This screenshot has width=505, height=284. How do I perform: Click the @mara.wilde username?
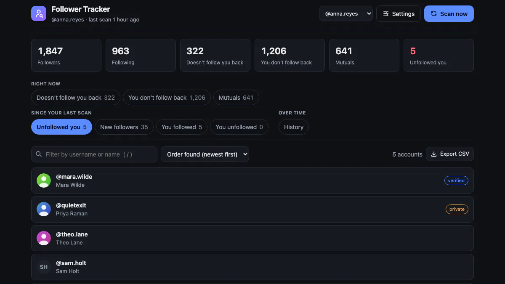click(74, 177)
